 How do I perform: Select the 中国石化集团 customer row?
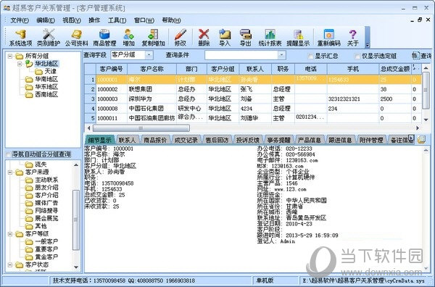tap(253, 109)
